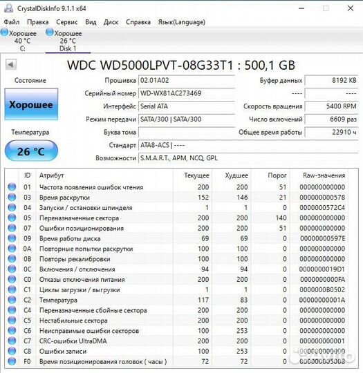Click status orb for attribute F0
This screenshot has width=363, height=373.
pos(12,361)
